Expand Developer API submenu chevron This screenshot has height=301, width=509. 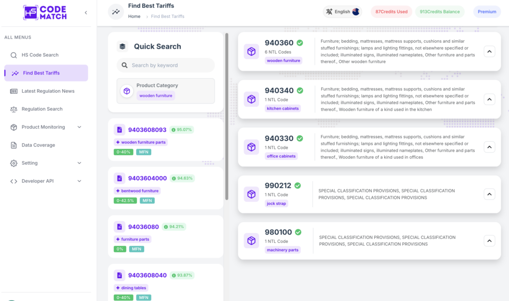[79, 181]
